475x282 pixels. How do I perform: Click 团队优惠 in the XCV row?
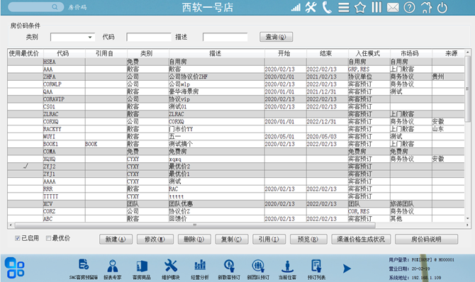[181, 204]
